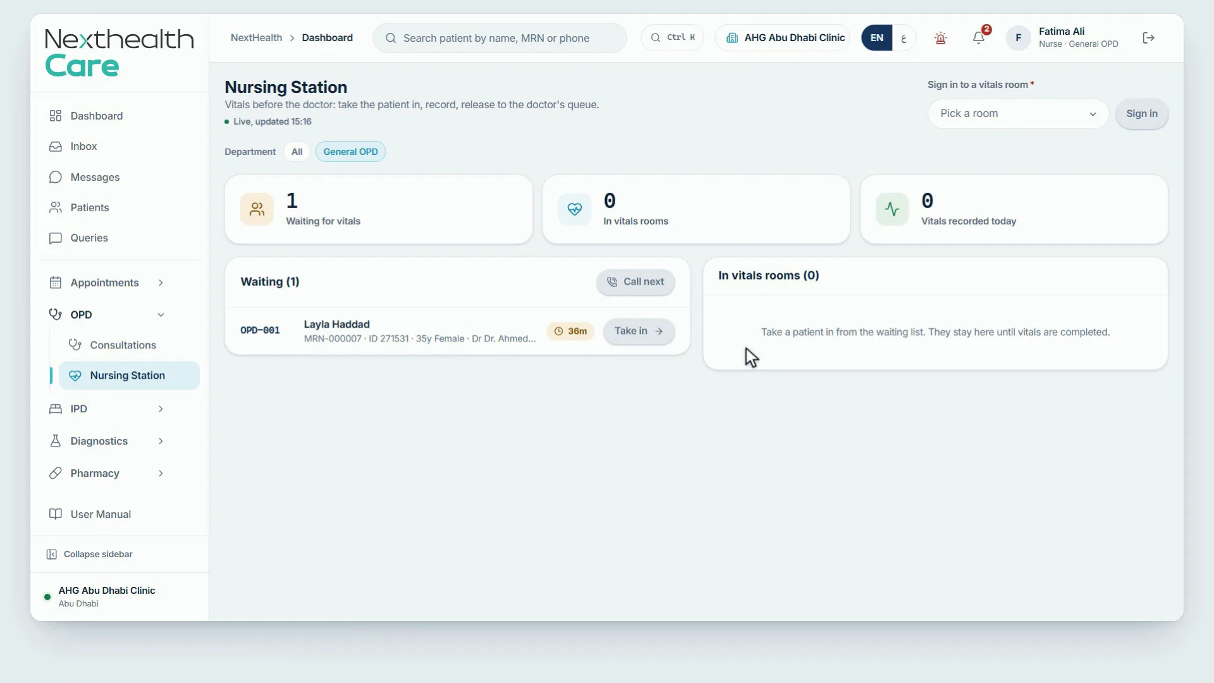The image size is (1214, 683).
Task: Click the Collapse sidebar icon
Action: click(52, 555)
